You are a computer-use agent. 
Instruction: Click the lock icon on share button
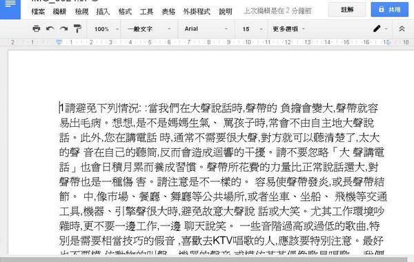tap(381, 9)
